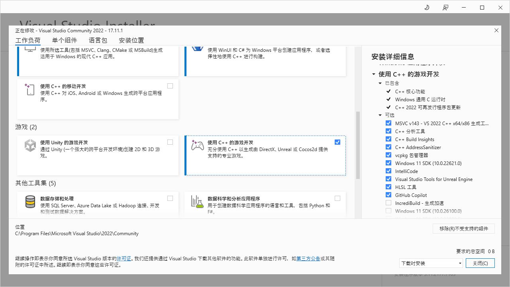Select the 使用 C++ 的移动开发 workload card
Viewport: 510px width, 287px height.
(x=98, y=99)
